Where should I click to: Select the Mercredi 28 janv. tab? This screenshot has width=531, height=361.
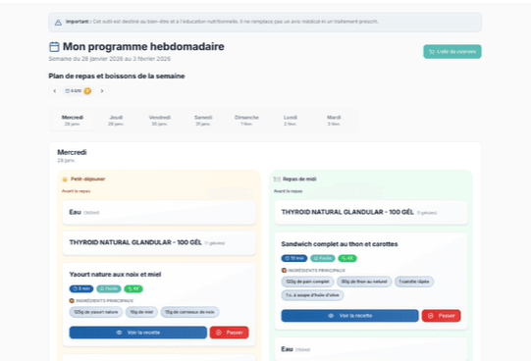(72, 121)
